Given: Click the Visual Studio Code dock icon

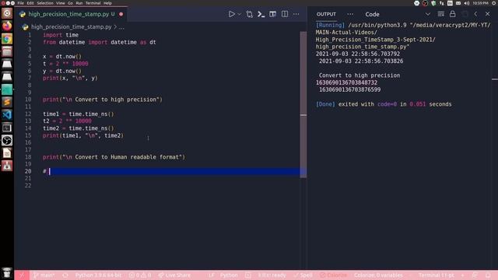Looking at the screenshot, I should tap(7, 114).
